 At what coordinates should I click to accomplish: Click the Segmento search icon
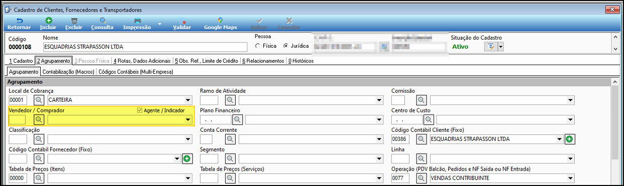pyautogui.click(x=230, y=158)
